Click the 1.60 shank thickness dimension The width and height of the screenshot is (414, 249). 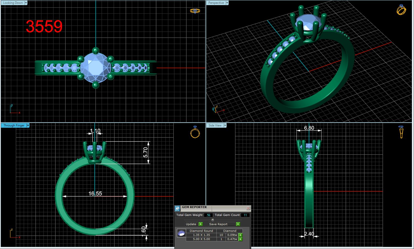pyautogui.click(x=144, y=231)
